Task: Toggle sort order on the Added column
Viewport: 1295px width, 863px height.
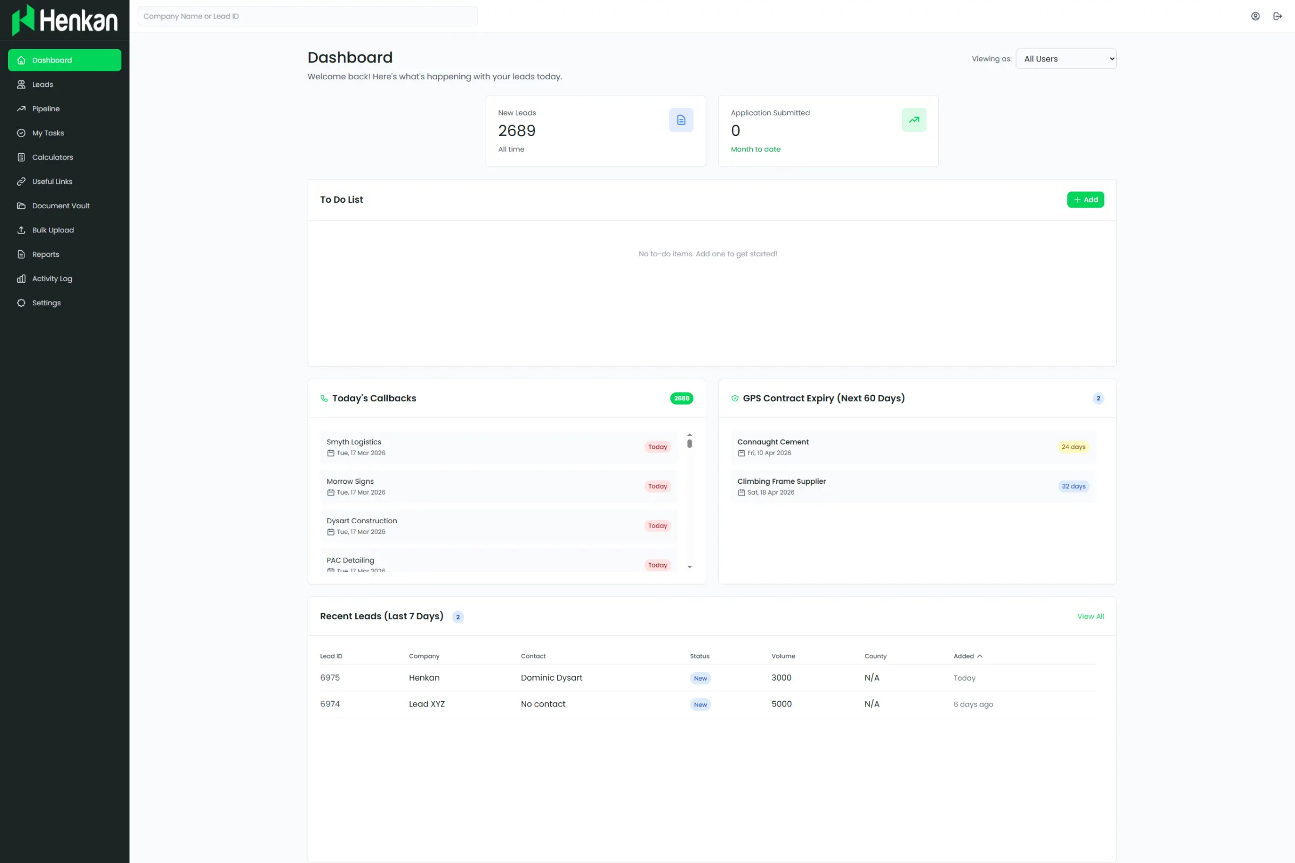Action: 968,655
